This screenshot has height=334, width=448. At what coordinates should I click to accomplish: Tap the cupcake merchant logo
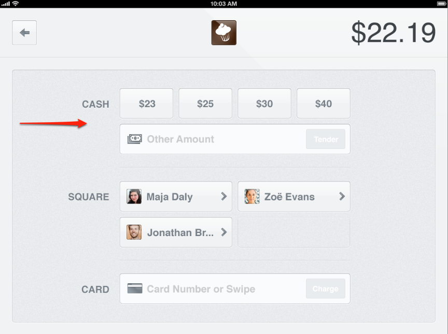pyautogui.click(x=224, y=33)
